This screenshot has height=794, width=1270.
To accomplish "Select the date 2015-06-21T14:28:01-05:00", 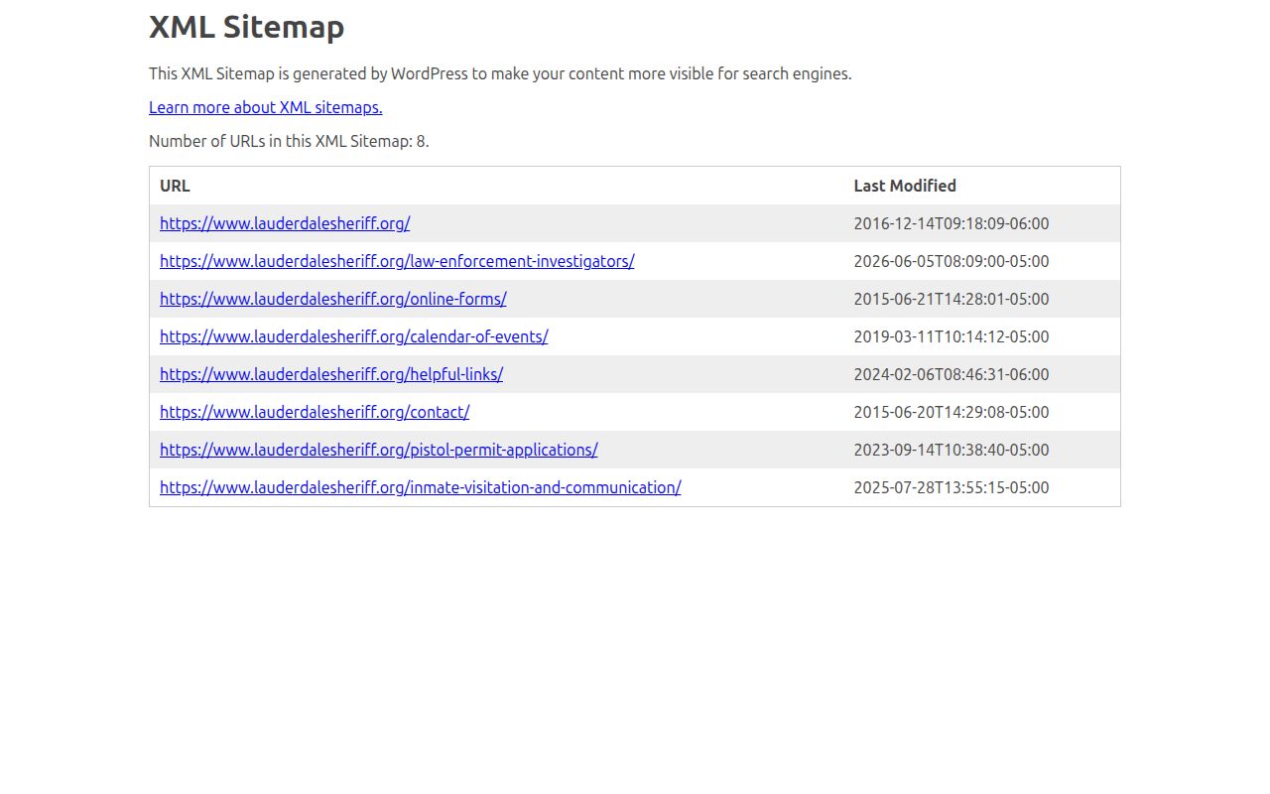I will tap(952, 299).
